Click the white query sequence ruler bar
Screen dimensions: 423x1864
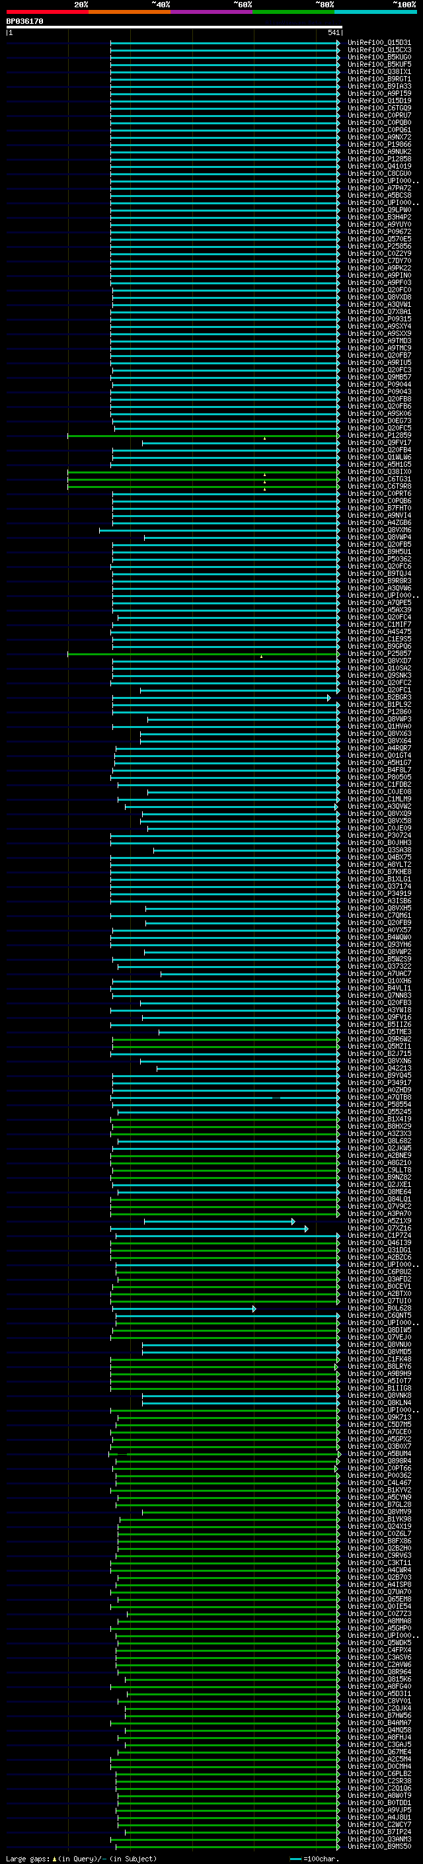click(174, 26)
